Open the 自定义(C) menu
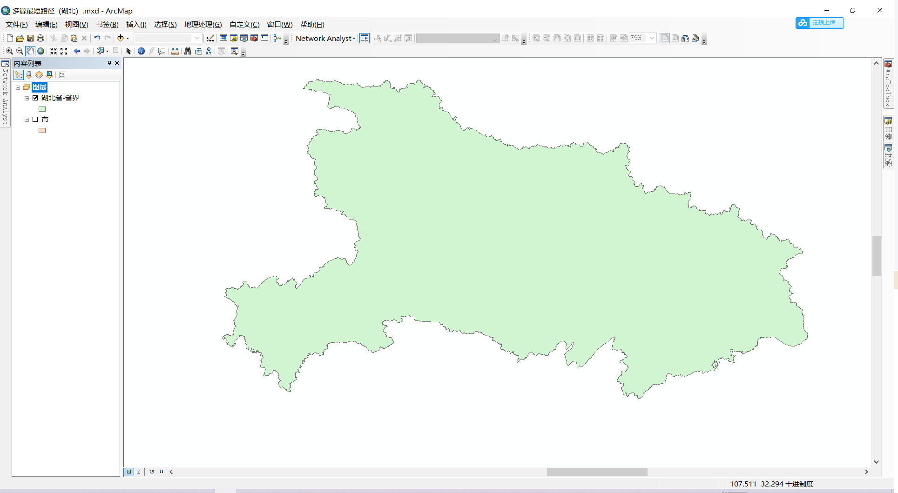 (244, 25)
